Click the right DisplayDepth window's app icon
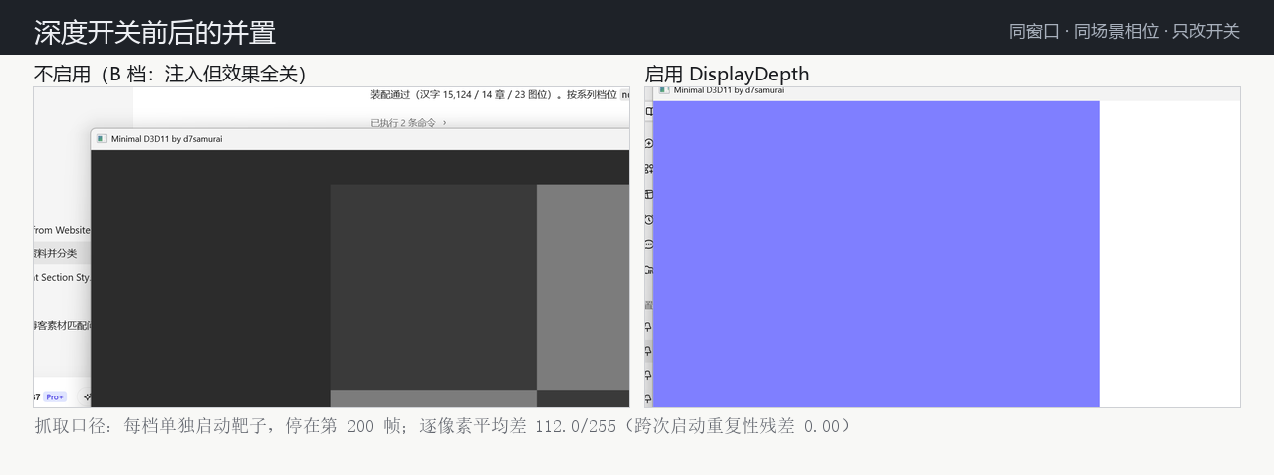Screen dimensions: 1274x475 click(664, 90)
